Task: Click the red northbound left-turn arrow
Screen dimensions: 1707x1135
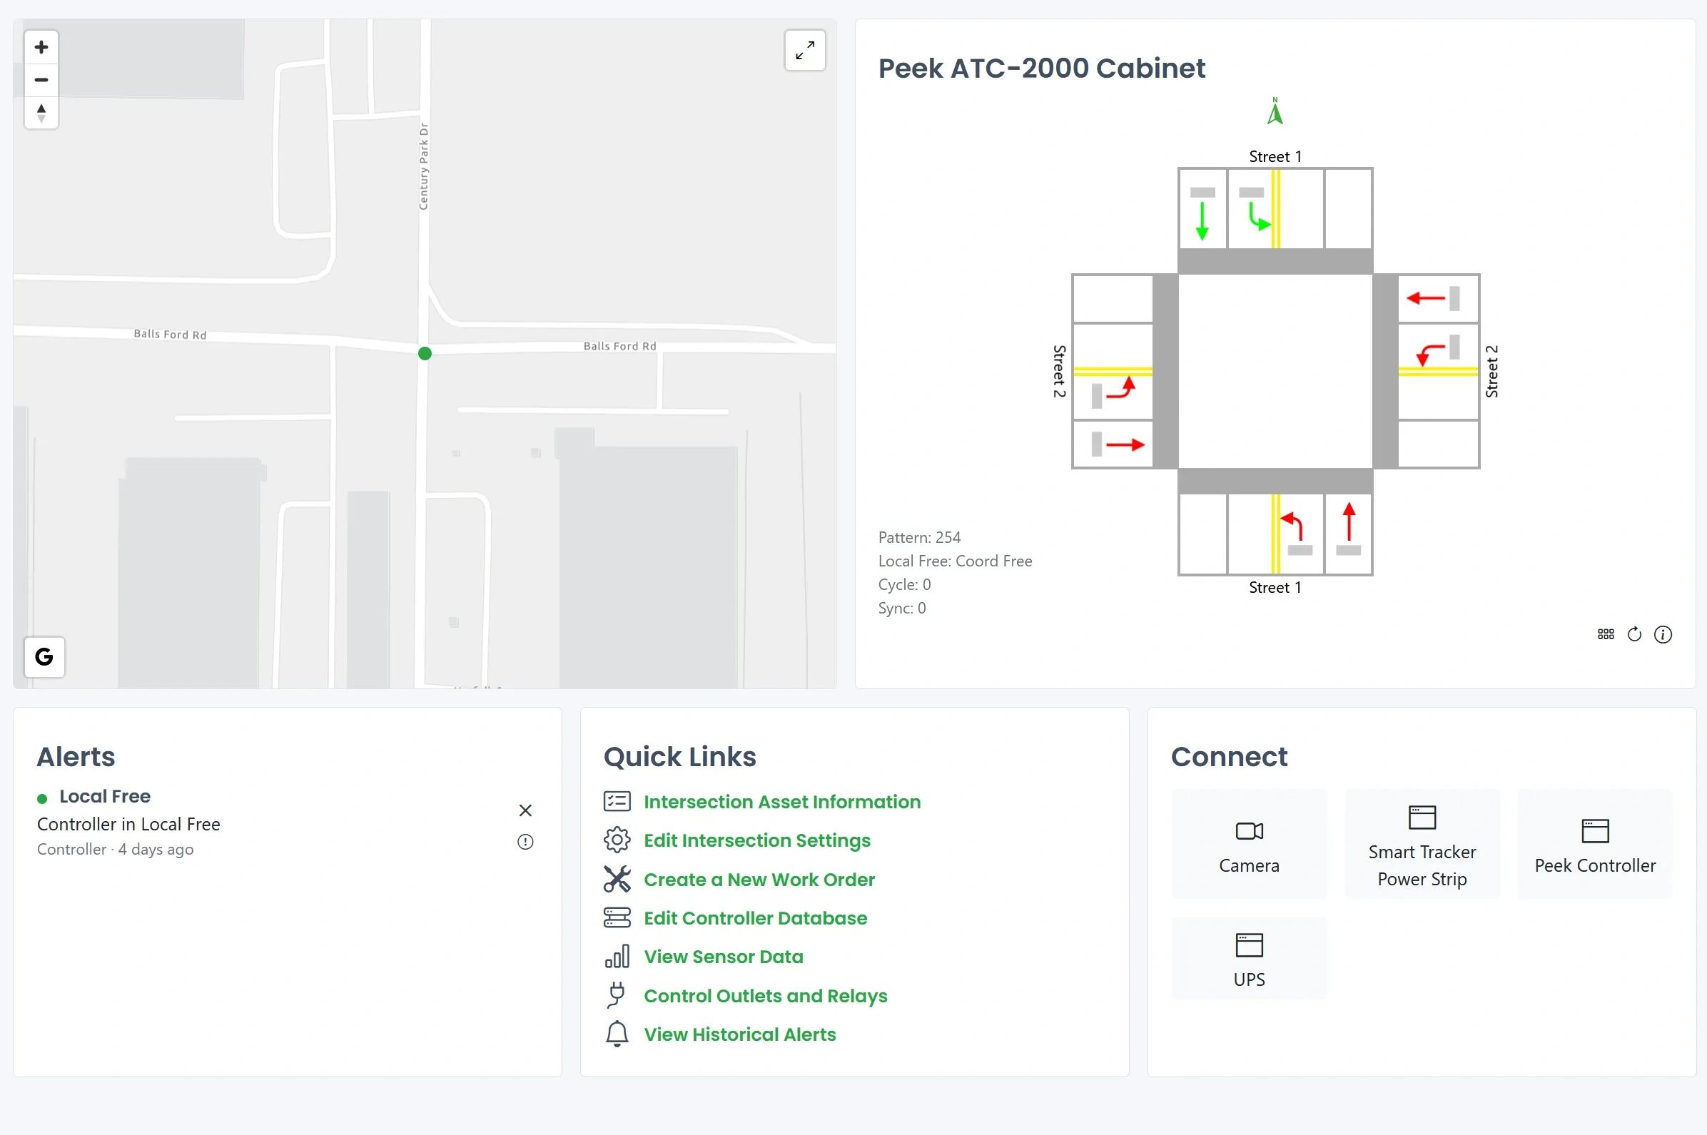Action: click(1292, 526)
